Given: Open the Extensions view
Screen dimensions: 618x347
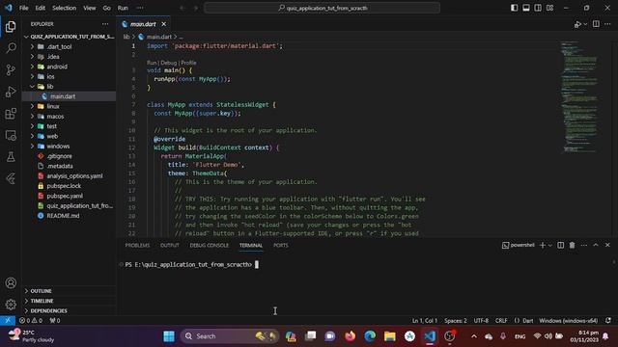Looking at the screenshot, I should [x=11, y=114].
